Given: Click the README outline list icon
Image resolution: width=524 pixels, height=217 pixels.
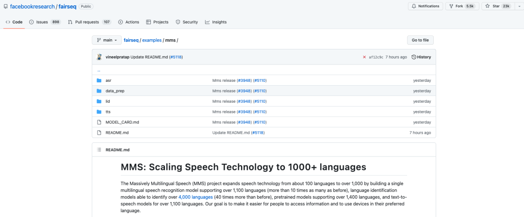Looking at the screenshot, I should click(x=99, y=150).
